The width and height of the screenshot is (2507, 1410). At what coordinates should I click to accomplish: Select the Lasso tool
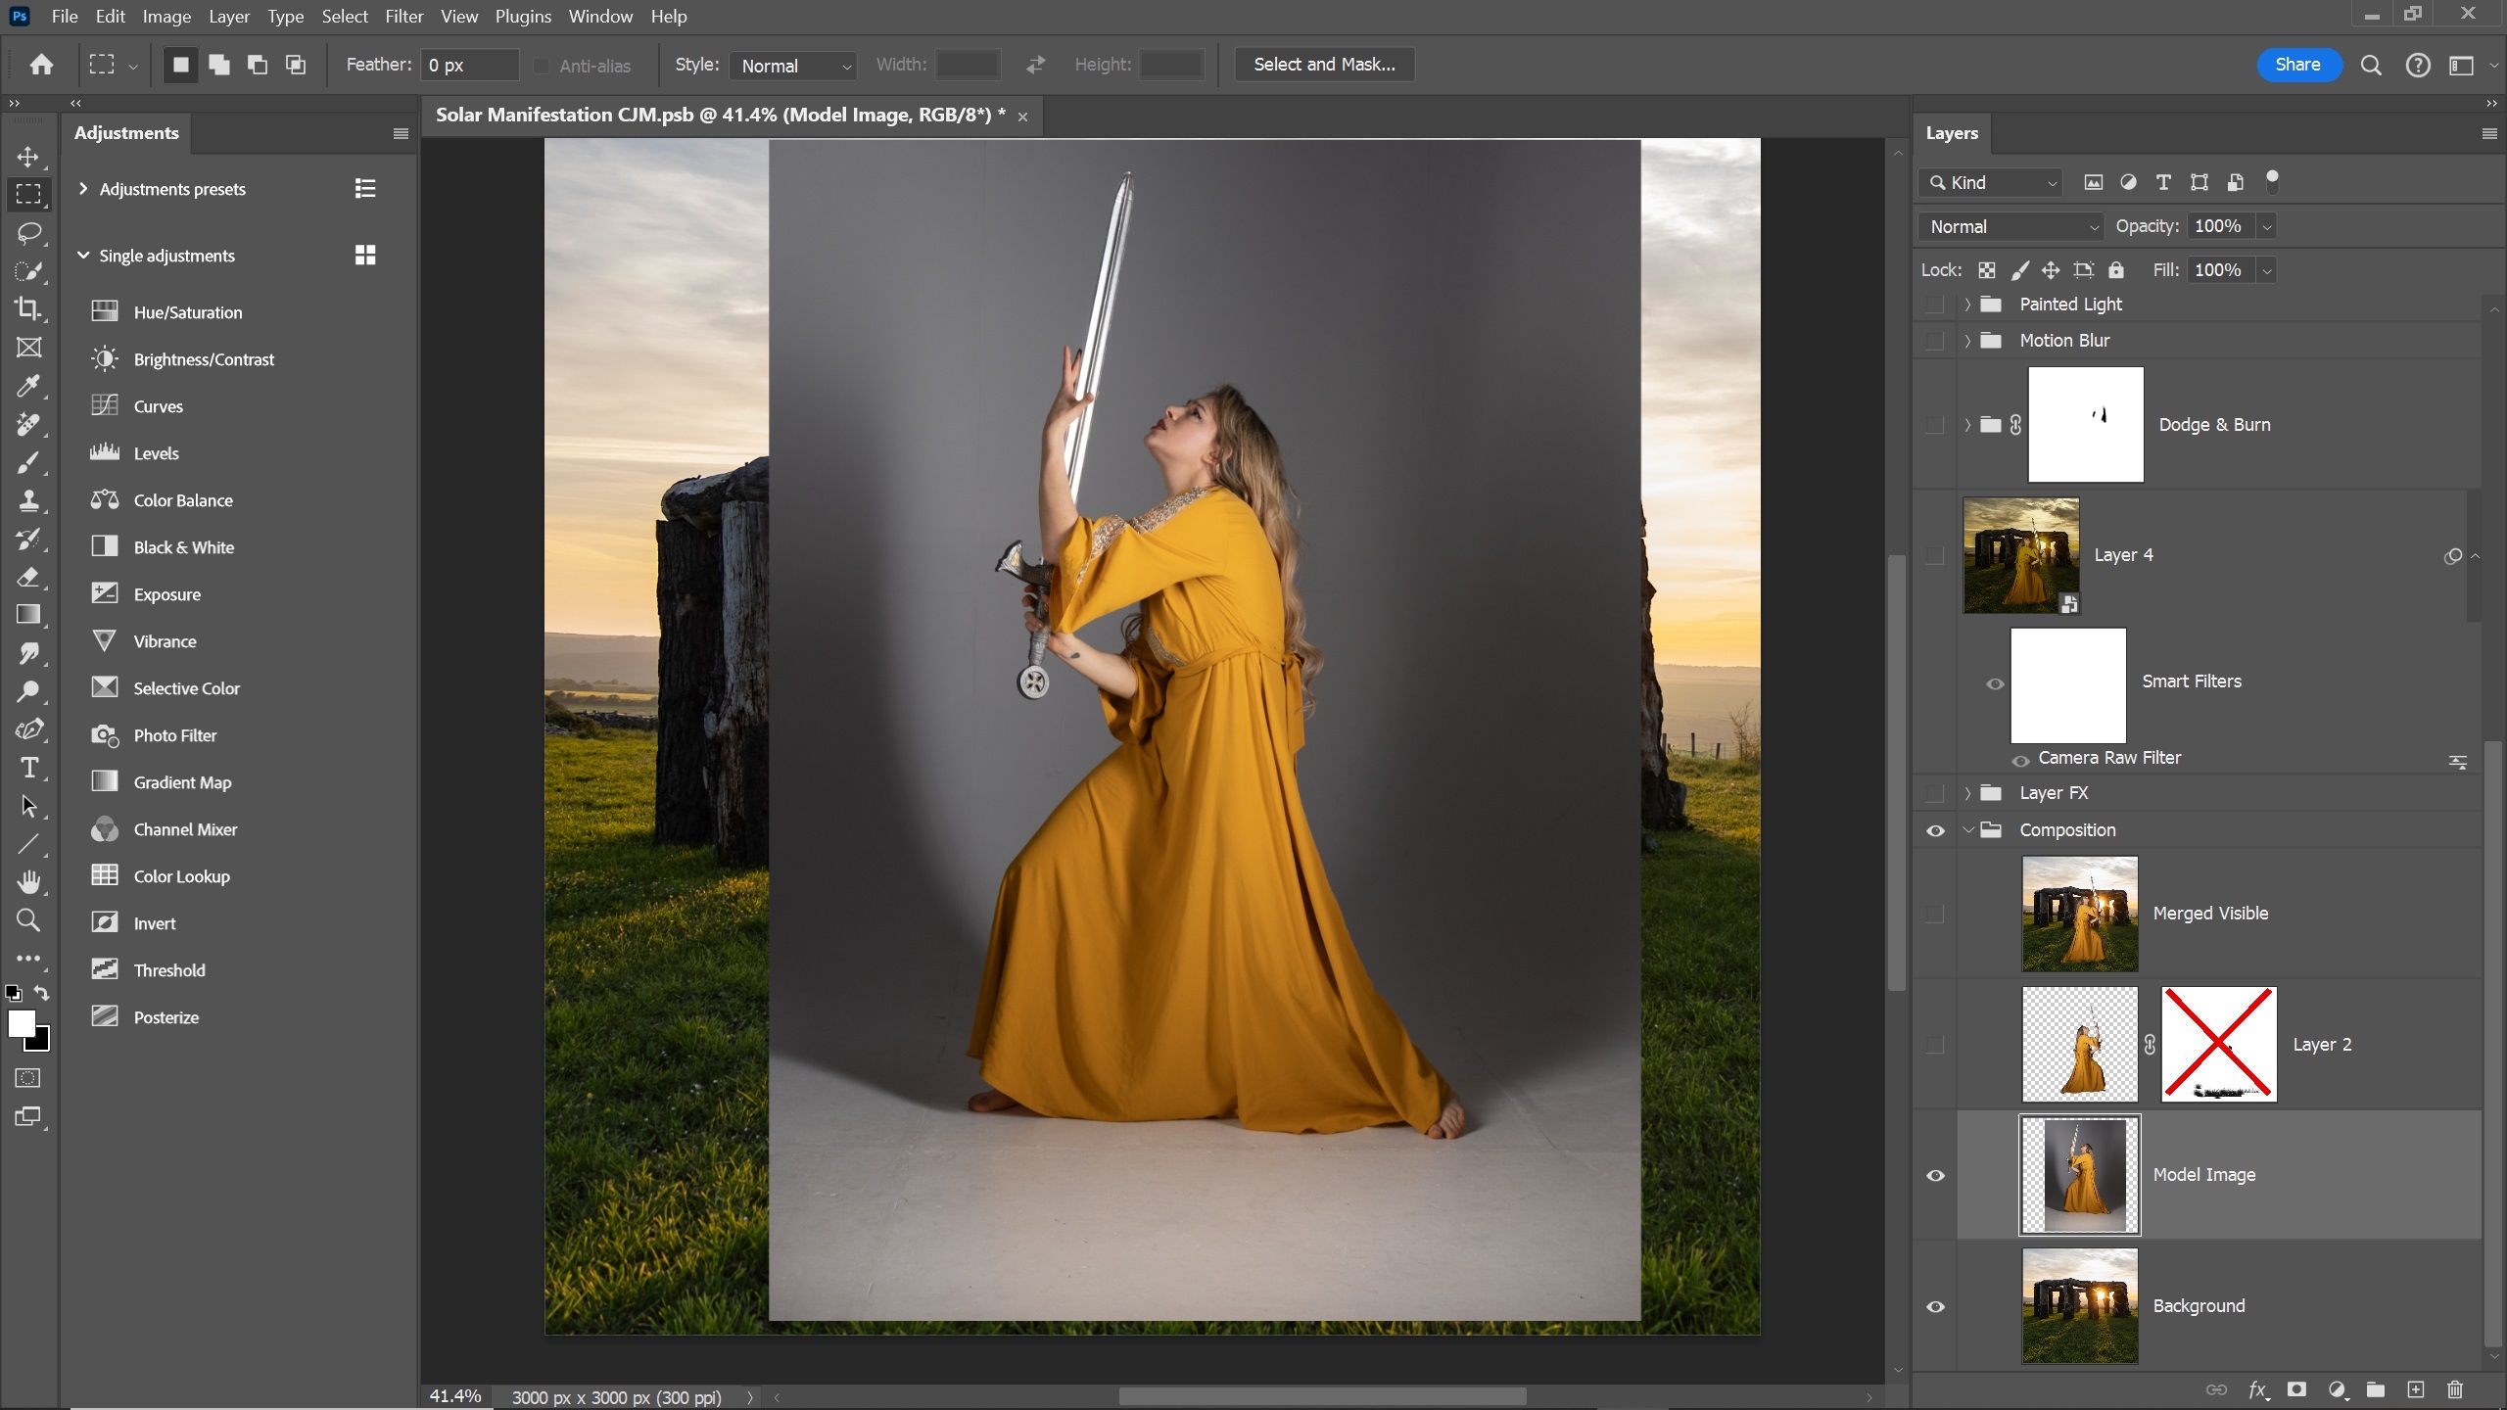(x=28, y=232)
